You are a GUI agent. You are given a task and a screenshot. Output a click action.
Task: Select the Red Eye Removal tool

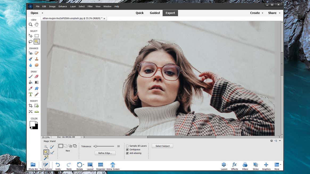[31, 53]
